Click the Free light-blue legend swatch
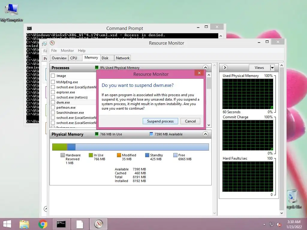 point(175,155)
